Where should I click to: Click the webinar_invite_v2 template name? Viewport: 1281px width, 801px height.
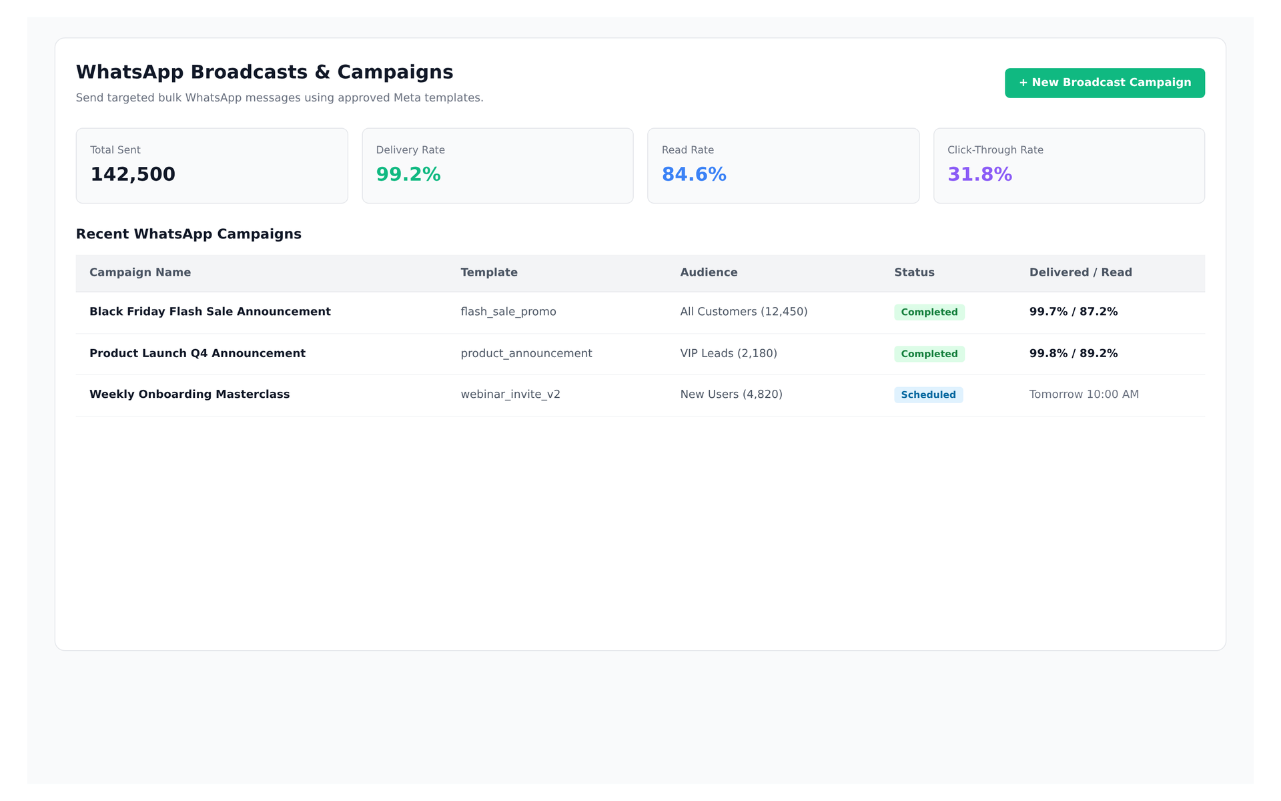click(510, 394)
